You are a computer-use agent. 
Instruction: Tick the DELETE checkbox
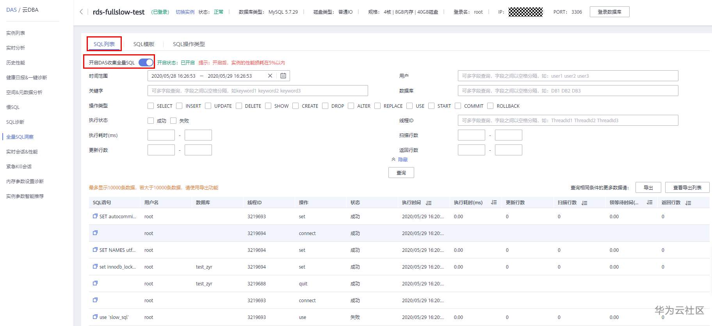tap(239, 106)
